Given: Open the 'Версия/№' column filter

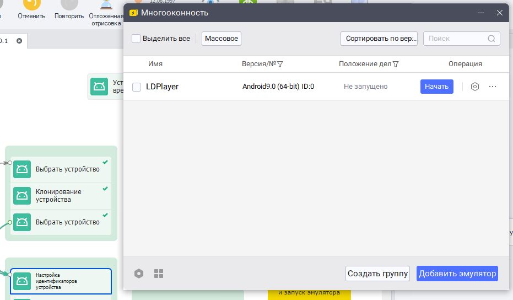Looking at the screenshot, I should coord(280,64).
